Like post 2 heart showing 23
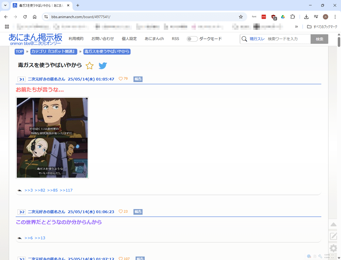Viewport: 341px width, 260px height. pos(121,211)
